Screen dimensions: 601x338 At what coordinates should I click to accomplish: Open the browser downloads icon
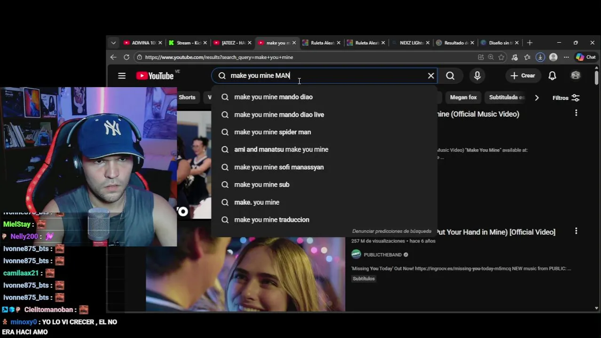pos(540,57)
